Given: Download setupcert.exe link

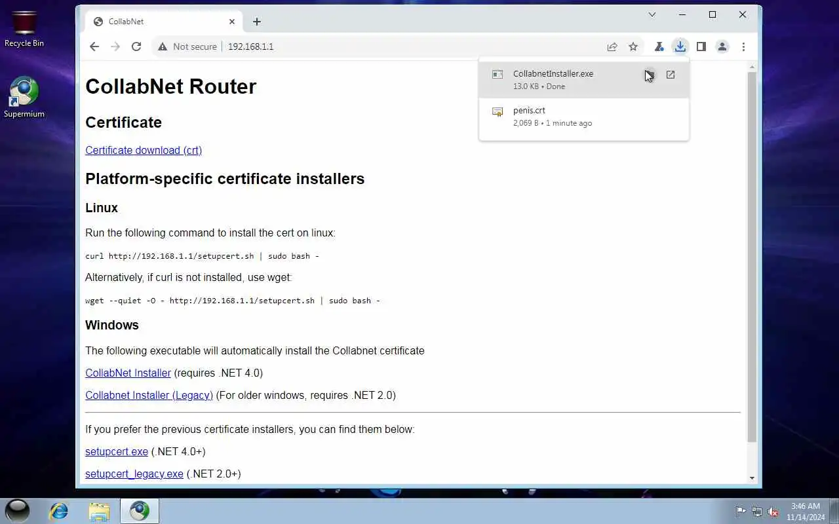Looking at the screenshot, I should pyautogui.click(x=117, y=451).
